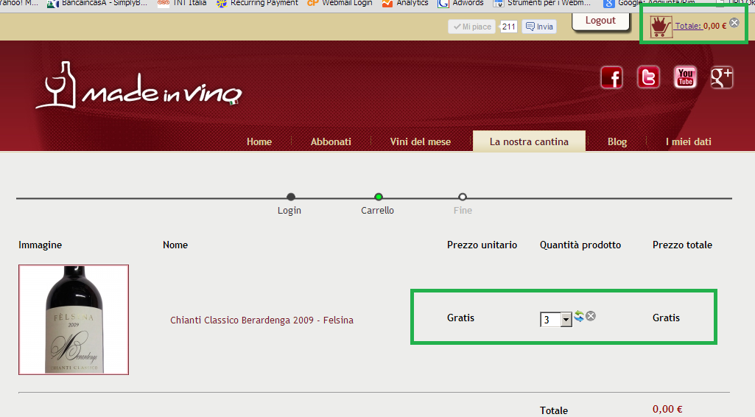
Task: Open Chianti Classico Berardenga 2009 - Felsina link
Action: point(262,320)
